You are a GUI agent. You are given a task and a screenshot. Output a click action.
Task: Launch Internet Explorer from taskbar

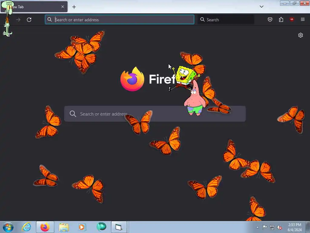27,227
